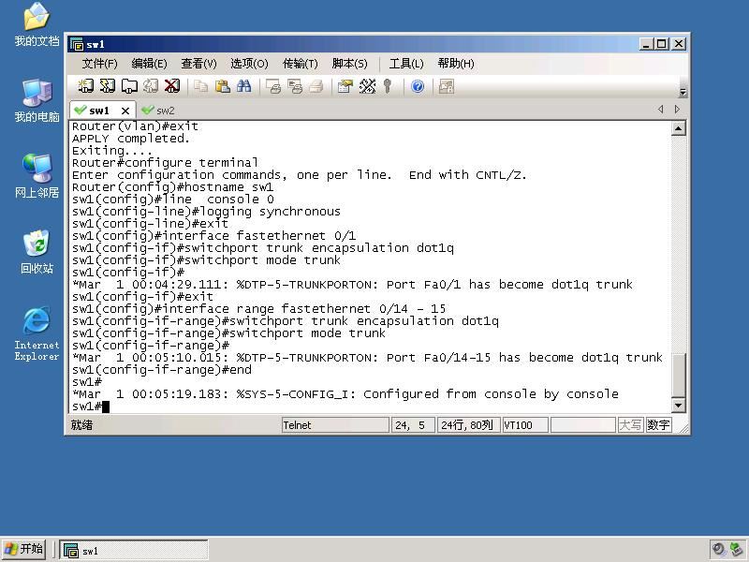Click 'APPLY completed.' terminal line
Image resolution: width=749 pixels, height=562 pixels.
pyautogui.click(x=131, y=139)
